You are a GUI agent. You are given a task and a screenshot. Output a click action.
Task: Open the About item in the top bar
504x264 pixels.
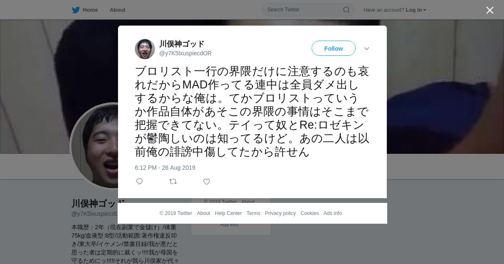118,10
